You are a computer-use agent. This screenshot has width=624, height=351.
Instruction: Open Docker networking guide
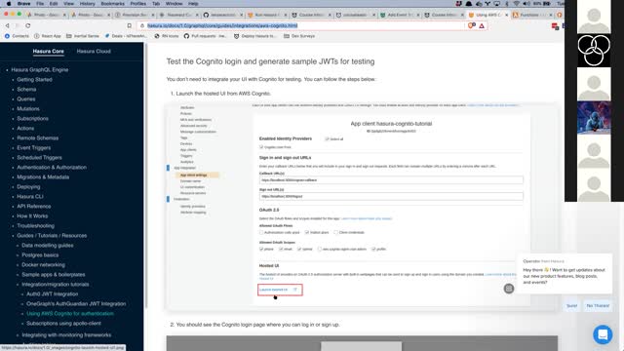coord(43,264)
